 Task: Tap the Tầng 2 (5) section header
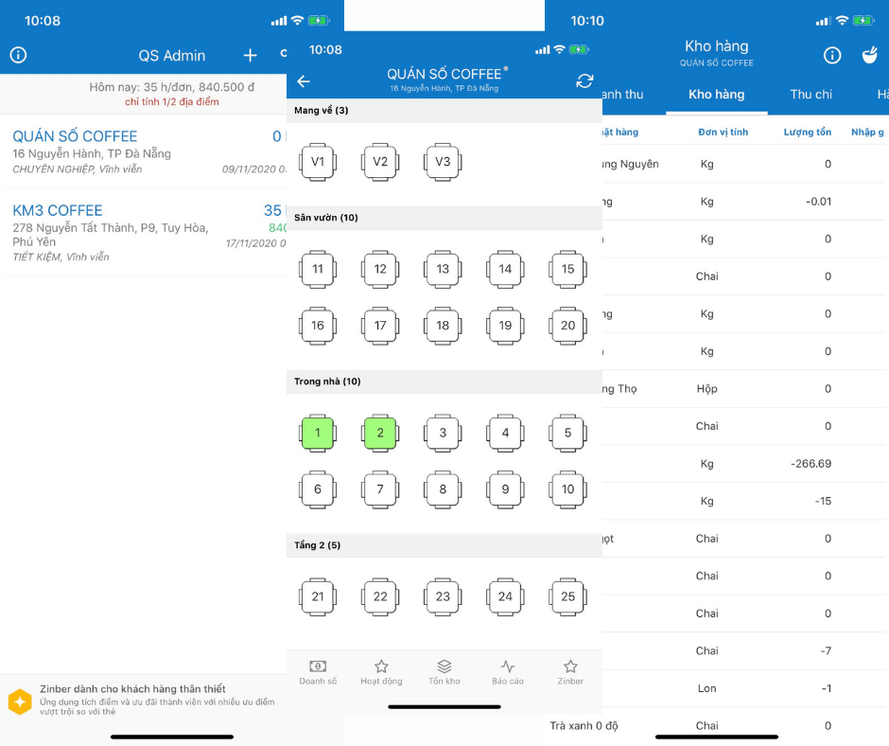444,545
